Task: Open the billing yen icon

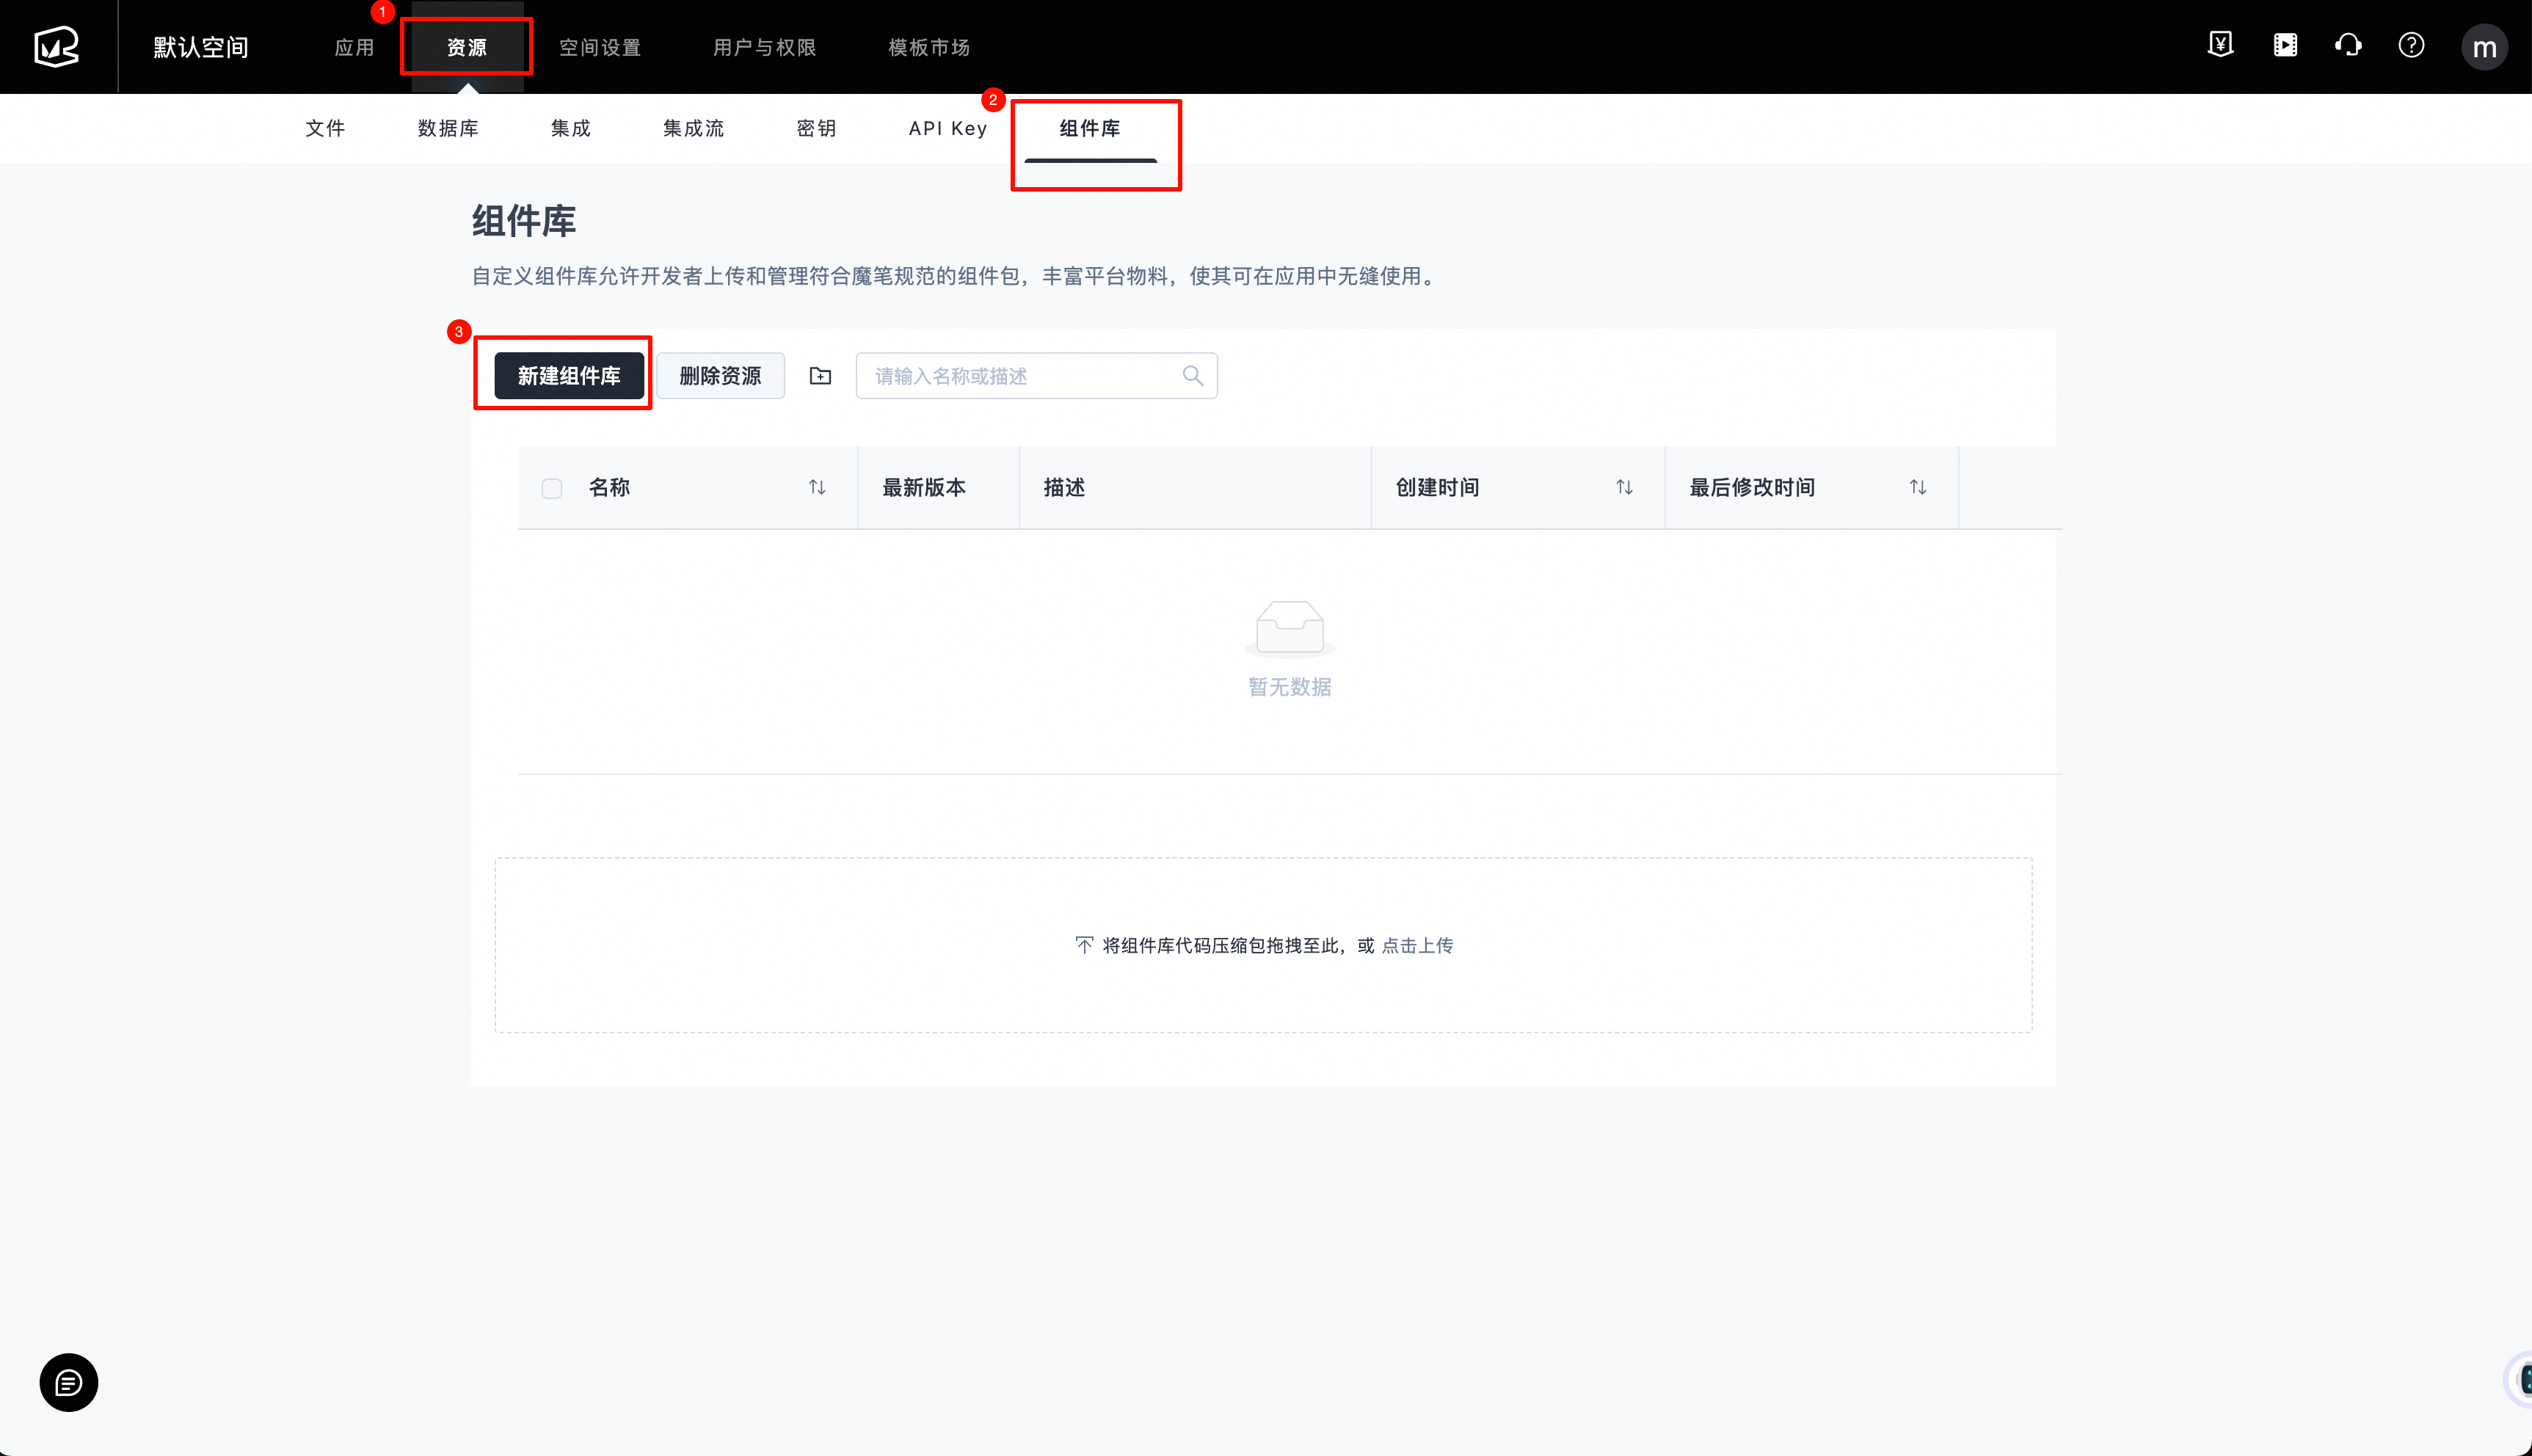Action: [x=2220, y=45]
